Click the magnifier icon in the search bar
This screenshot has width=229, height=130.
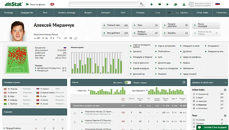pyautogui.click(x=142, y=4)
